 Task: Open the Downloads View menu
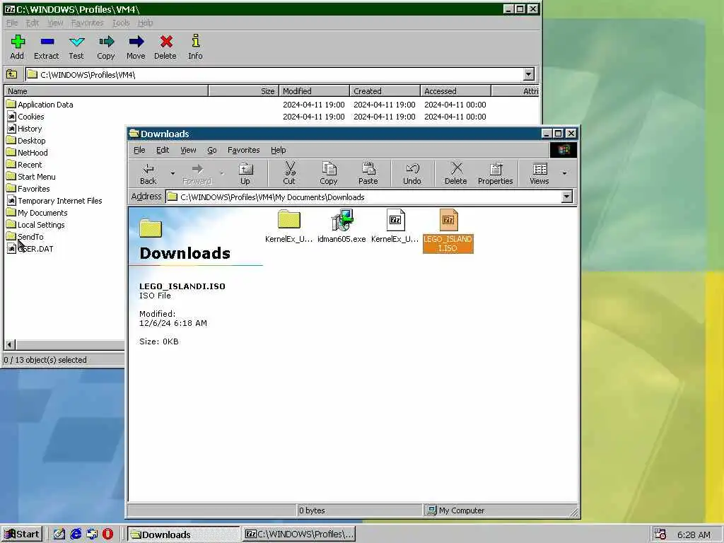(x=188, y=150)
